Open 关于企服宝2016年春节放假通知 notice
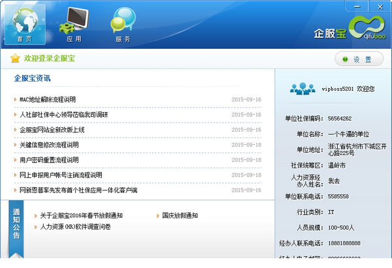 [x=81, y=215]
